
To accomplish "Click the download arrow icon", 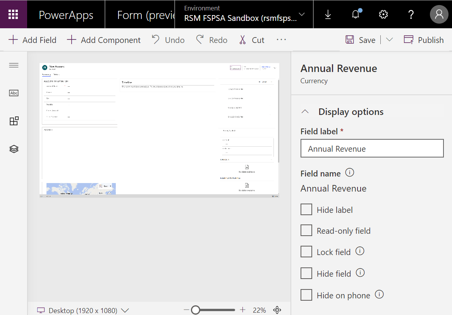I will (x=328, y=14).
